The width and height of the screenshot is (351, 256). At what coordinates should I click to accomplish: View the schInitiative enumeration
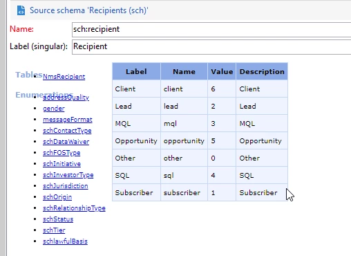61,164
